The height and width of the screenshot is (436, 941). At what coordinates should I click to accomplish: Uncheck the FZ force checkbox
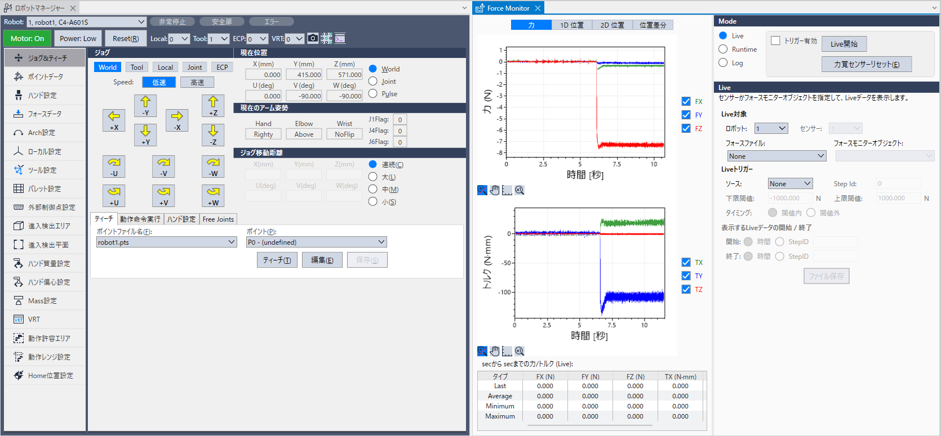coord(686,128)
